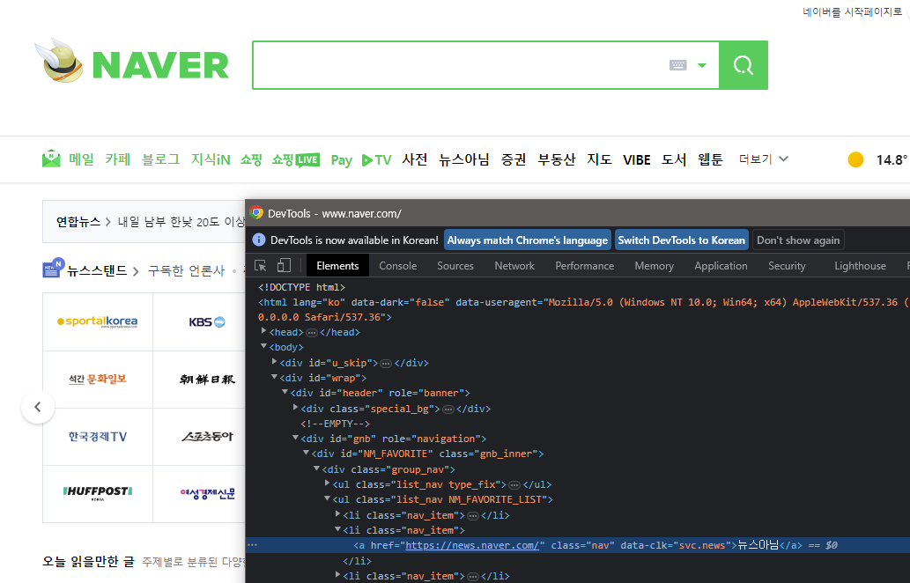Screen dimensions: 910x583
Task: Open the 지도 link
Action: [600, 159]
